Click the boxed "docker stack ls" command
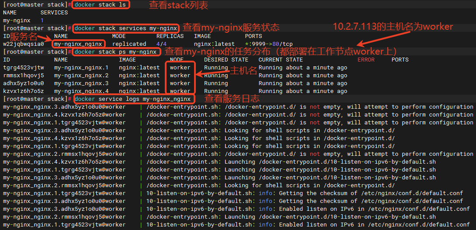This screenshot has width=476, height=230. pyautogui.click(x=101, y=5)
